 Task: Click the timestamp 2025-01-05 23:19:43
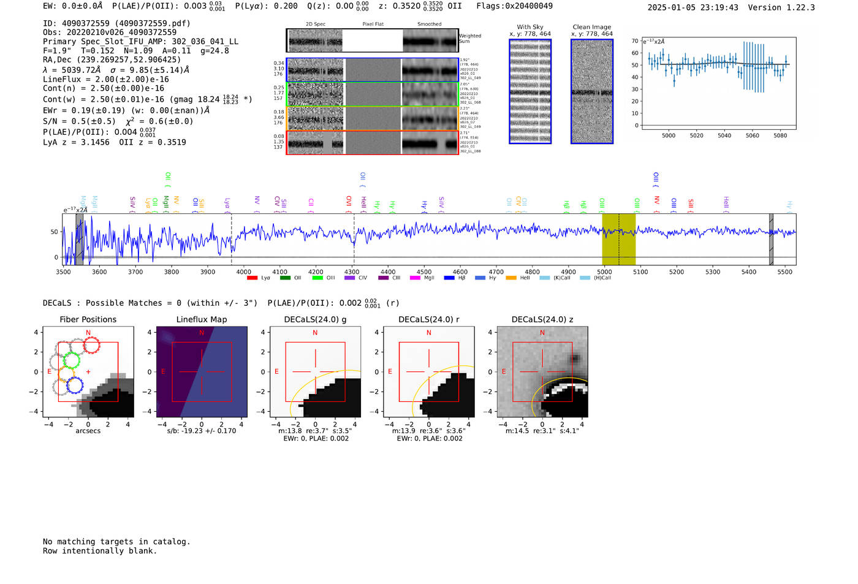[693, 7]
